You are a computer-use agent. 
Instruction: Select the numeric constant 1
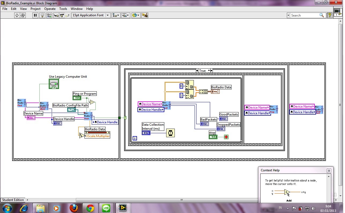(181, 95)
